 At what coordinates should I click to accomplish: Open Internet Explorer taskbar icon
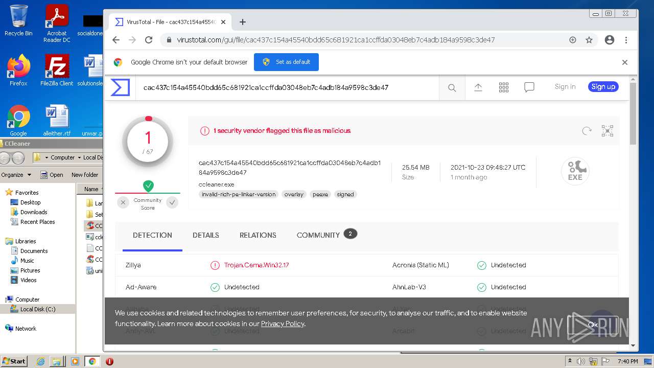(41, 361)
